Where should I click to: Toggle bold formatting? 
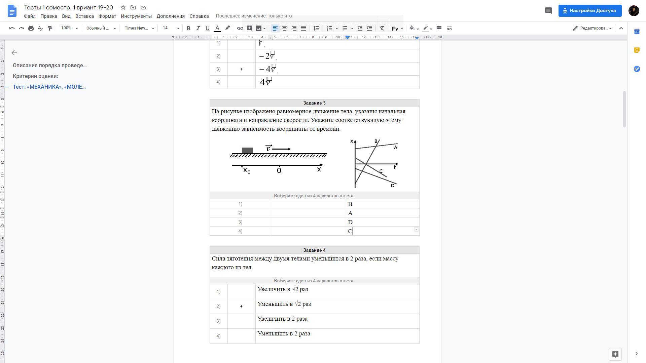[188, 28]
